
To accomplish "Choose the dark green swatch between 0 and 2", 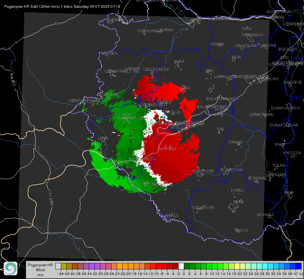I will pyautogui.click(x=187, y=266).
